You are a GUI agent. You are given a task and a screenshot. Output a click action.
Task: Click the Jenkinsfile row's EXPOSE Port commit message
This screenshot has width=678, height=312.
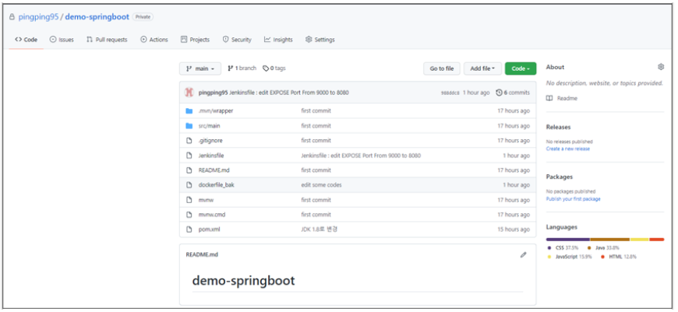(361, 156)
